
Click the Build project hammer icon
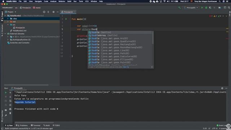(179, 8)
